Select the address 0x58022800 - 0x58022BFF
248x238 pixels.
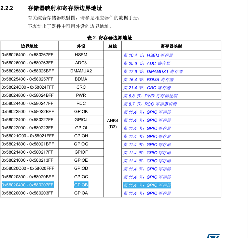pyautogui.click(x=28, y=112)
